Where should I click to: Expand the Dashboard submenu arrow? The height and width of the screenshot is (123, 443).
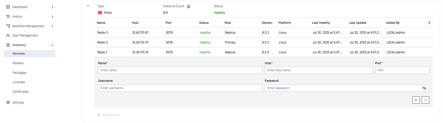pos(52,7)
